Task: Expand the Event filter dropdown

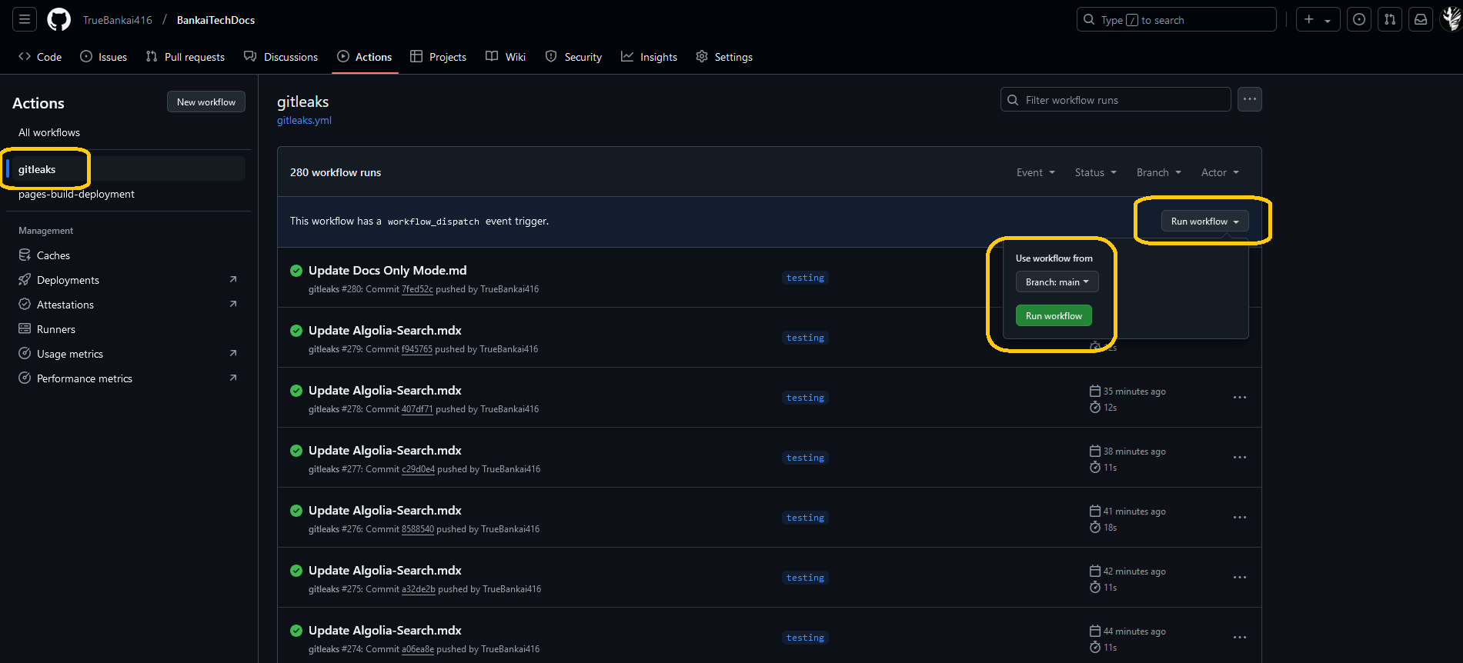Action: (x=1035, y=173)
